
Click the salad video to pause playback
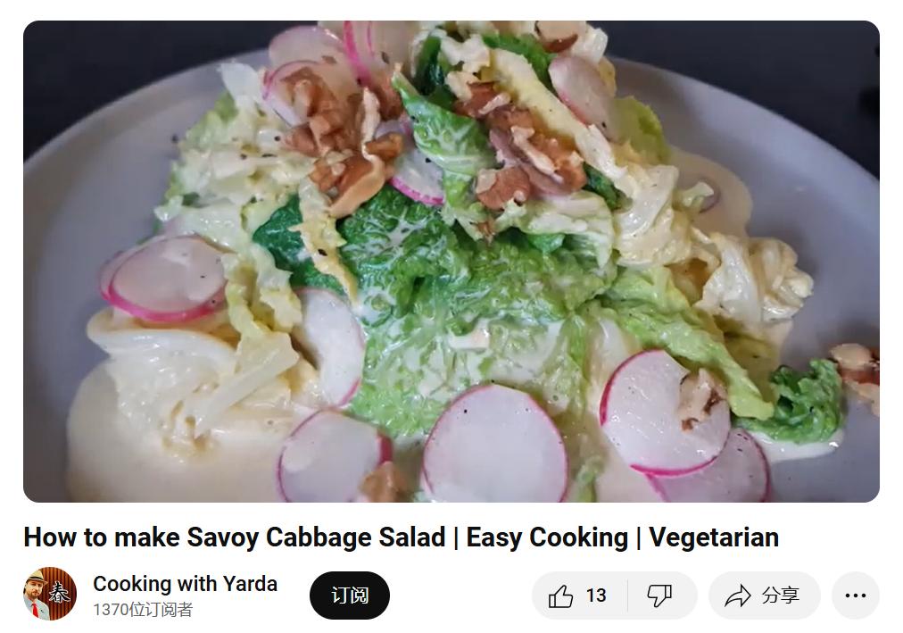pyautogui.click(x=451, y=262)
